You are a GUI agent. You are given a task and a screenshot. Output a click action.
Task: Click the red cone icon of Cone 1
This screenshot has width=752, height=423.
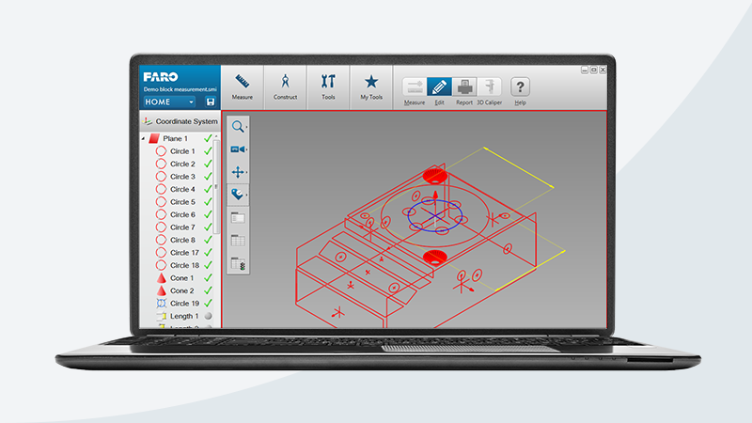pos(162,277)
